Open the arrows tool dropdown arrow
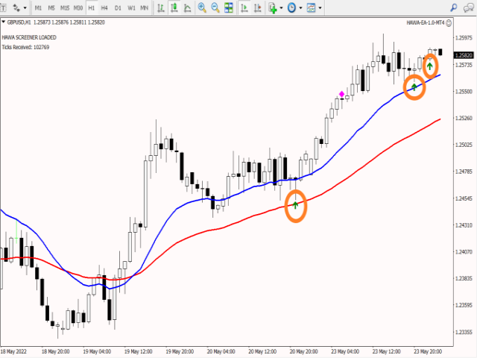The image size is (477, 358). pos(25,8)
